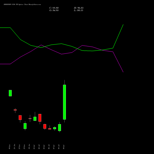Click the 25 Jun date label

point(19,147)
